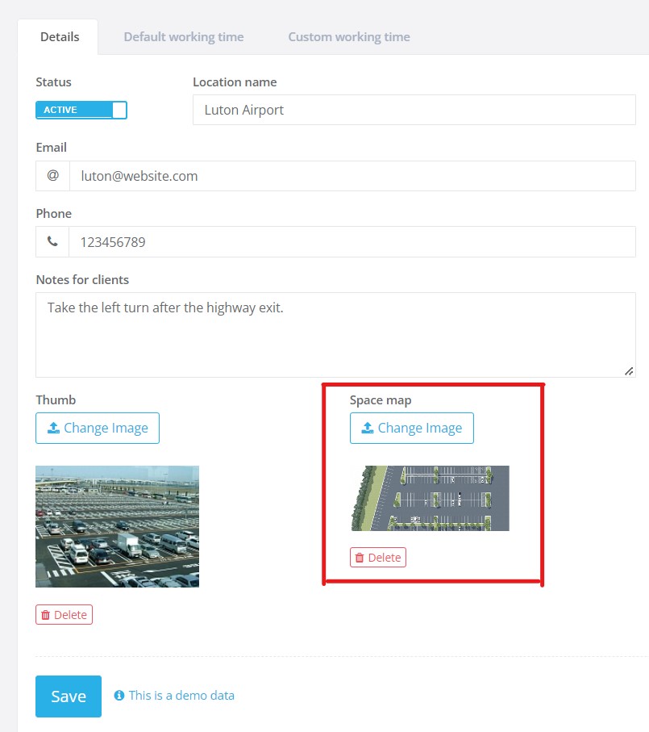Viewport: 649px width, 732px height.
Task: Click the phone field showing 123456789
Action: coord(352,242)
